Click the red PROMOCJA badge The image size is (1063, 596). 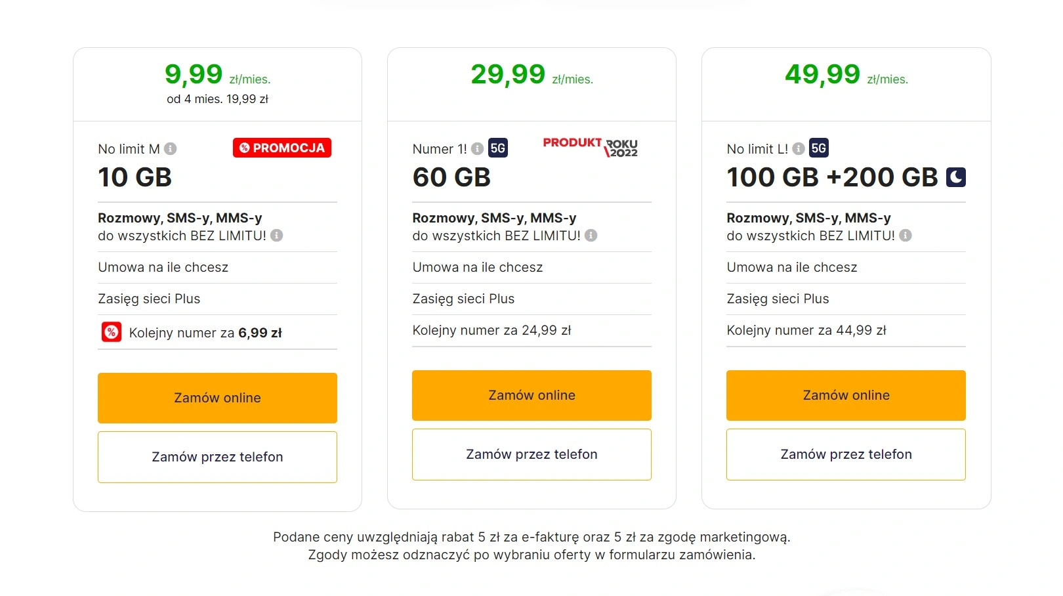(282, 148)
